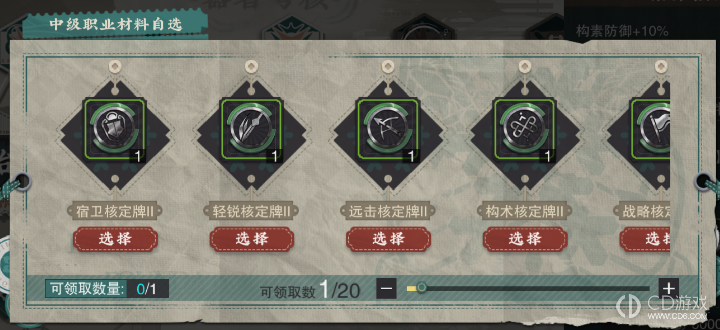
Task: Click the 中级职业材料自选 title banner
Action: [x=116, y=25]
